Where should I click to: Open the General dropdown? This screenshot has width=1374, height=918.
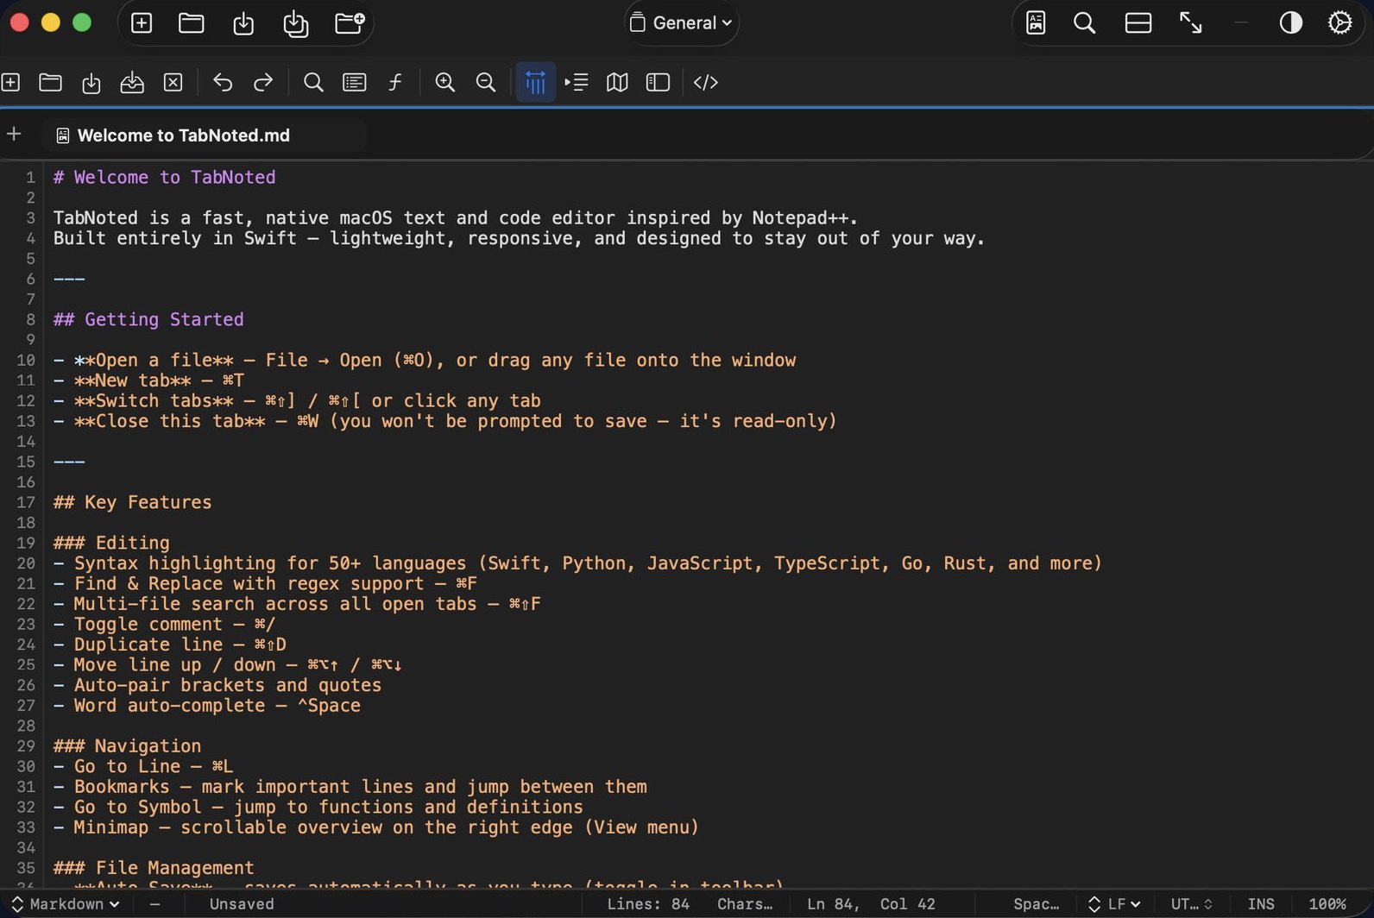click(682, 23)
